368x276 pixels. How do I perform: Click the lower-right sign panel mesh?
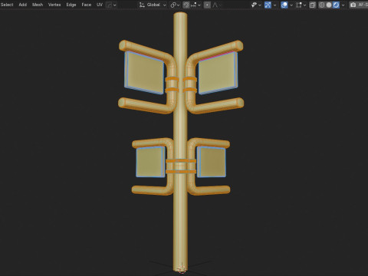[x=212, y=162]
